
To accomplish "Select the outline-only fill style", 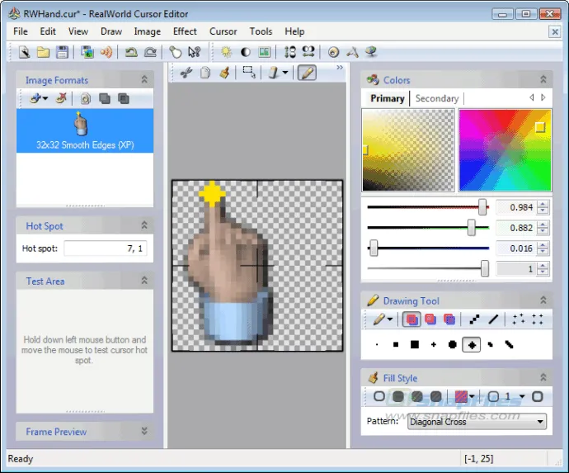I will [x=379, y=397].
